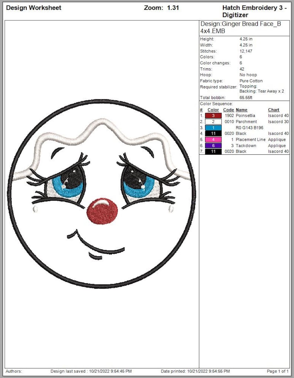This screenshot has width=294, height=378.
Task: Click the 'Color changes:' label
Action: pos(215,63)
